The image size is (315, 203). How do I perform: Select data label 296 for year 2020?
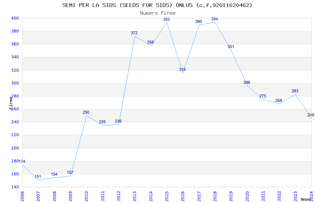click(247, 82)
